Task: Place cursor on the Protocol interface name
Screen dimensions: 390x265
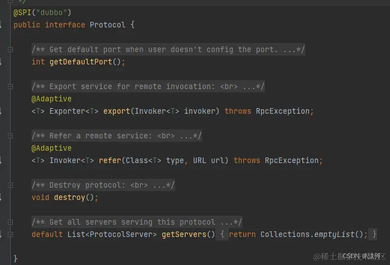Action: (x=107, y=25)
